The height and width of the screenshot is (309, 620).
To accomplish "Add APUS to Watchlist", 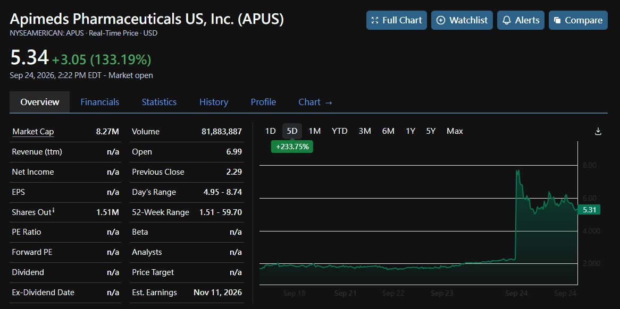I will 462,20.
